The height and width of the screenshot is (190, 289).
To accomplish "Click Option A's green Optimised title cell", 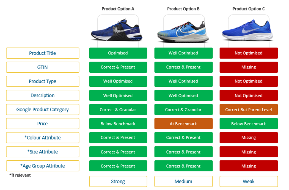I will coord(118,53).
